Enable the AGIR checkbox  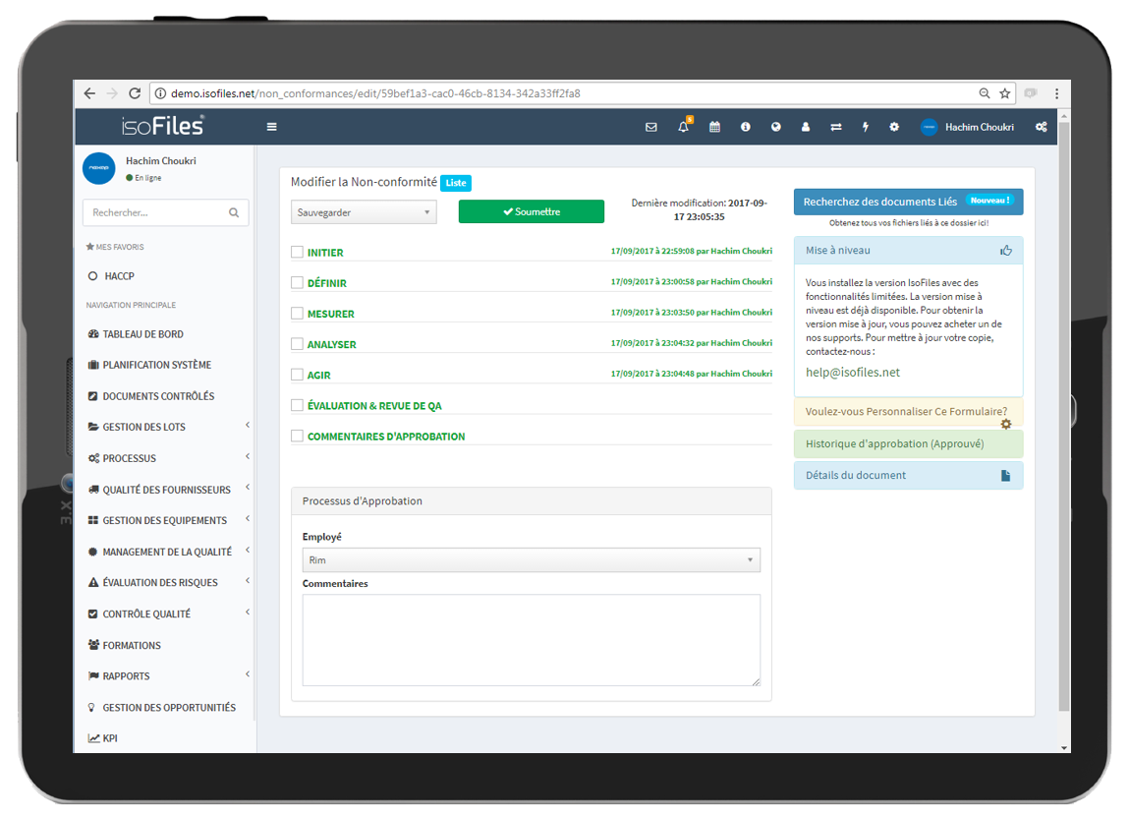297,375
